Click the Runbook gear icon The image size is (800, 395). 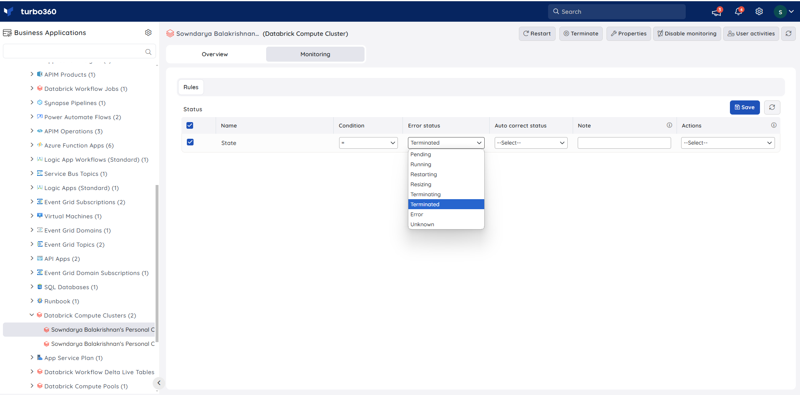(x=40, y=301)
